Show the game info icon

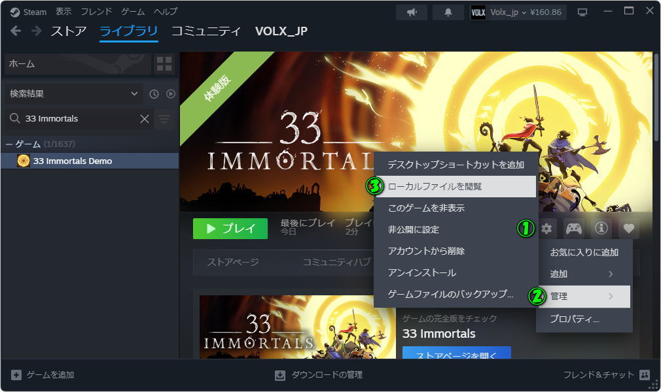tap(601, 229)
